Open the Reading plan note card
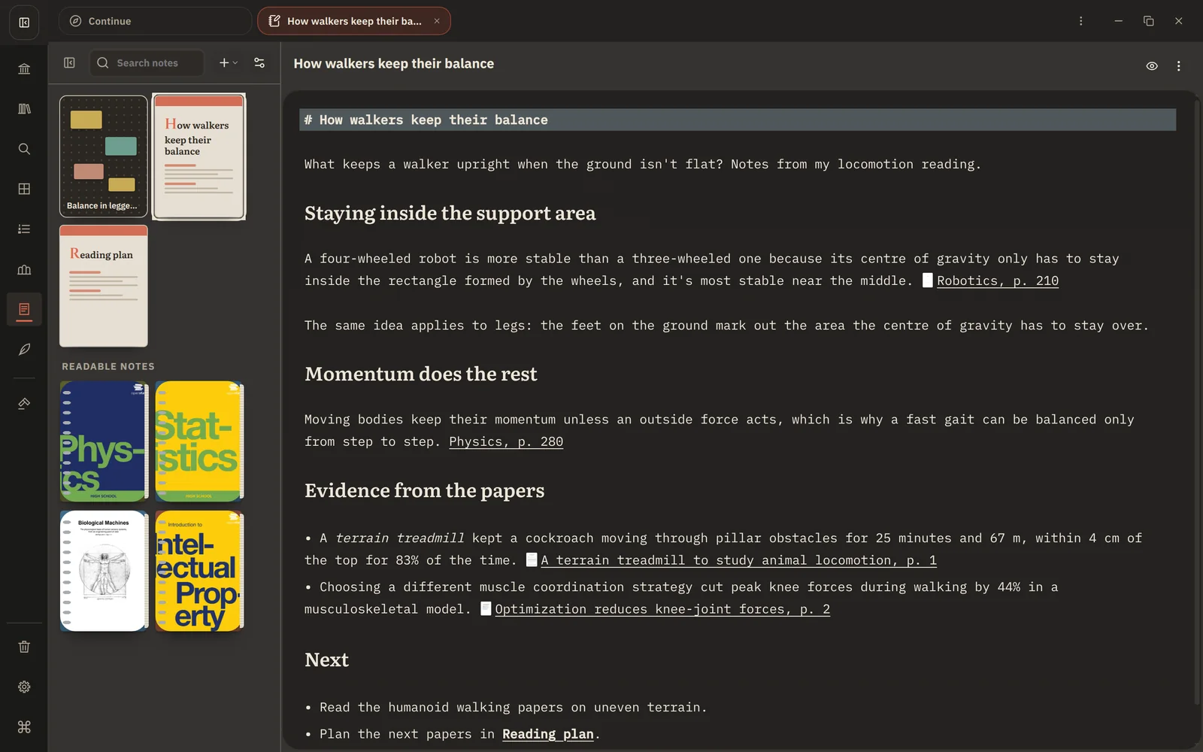The height and width of the screenshot is (752, 1203). (104, 287)
